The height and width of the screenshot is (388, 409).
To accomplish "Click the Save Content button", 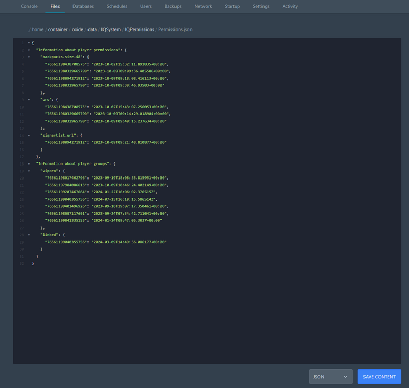I will pyautogui.click(x=379, y=377).
